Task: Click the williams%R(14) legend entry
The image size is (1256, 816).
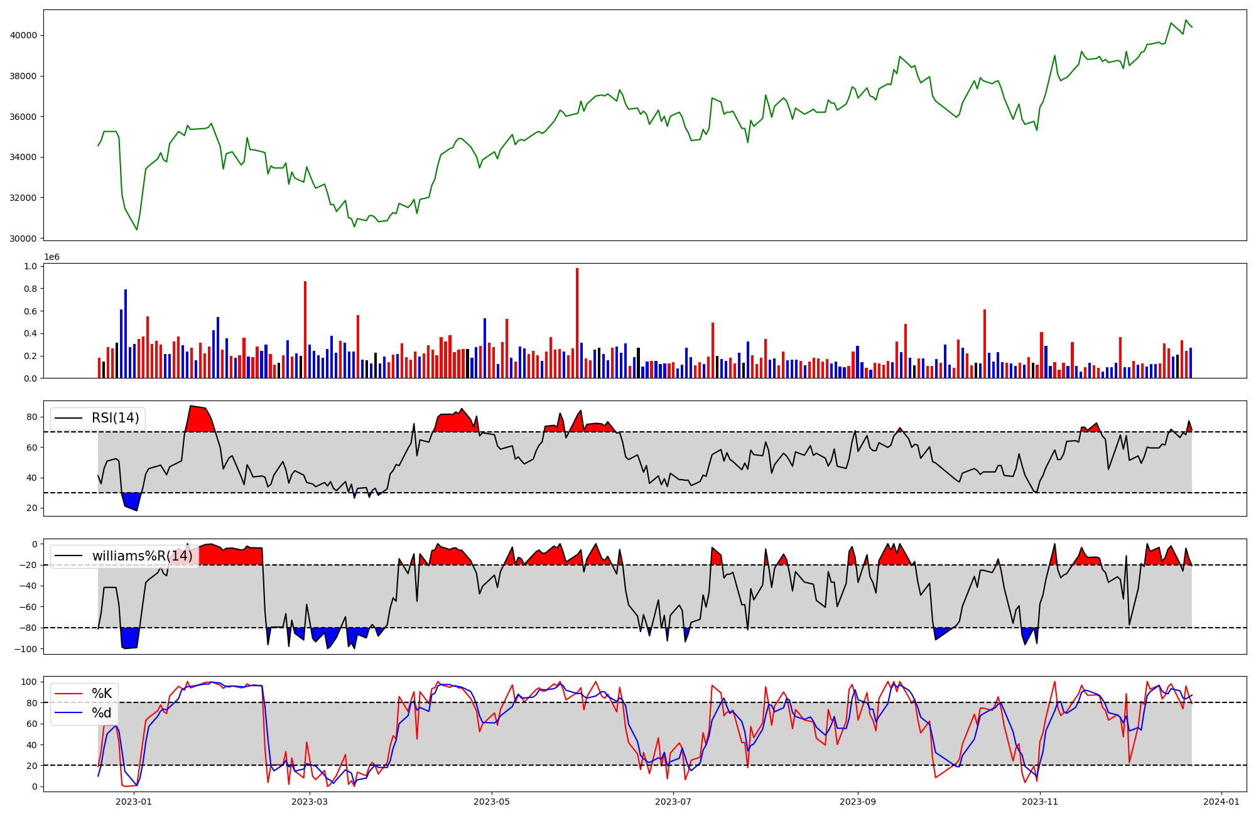Action: pyautogui.click(x=142, y=556)
